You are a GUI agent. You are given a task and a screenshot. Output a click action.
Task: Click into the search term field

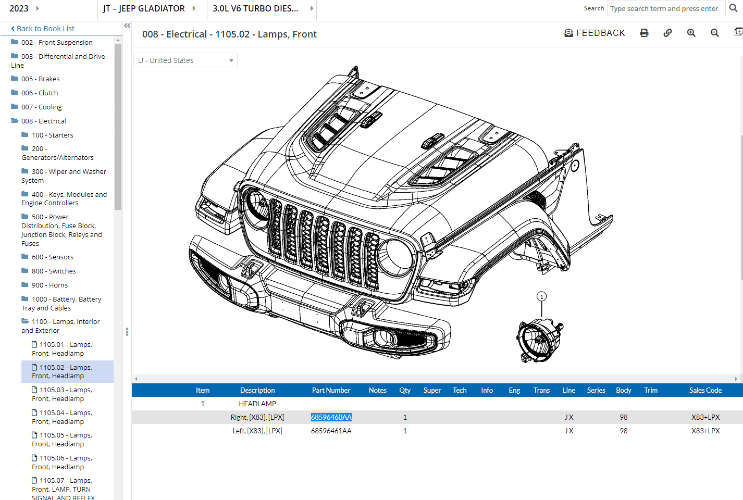click(666, 8)
